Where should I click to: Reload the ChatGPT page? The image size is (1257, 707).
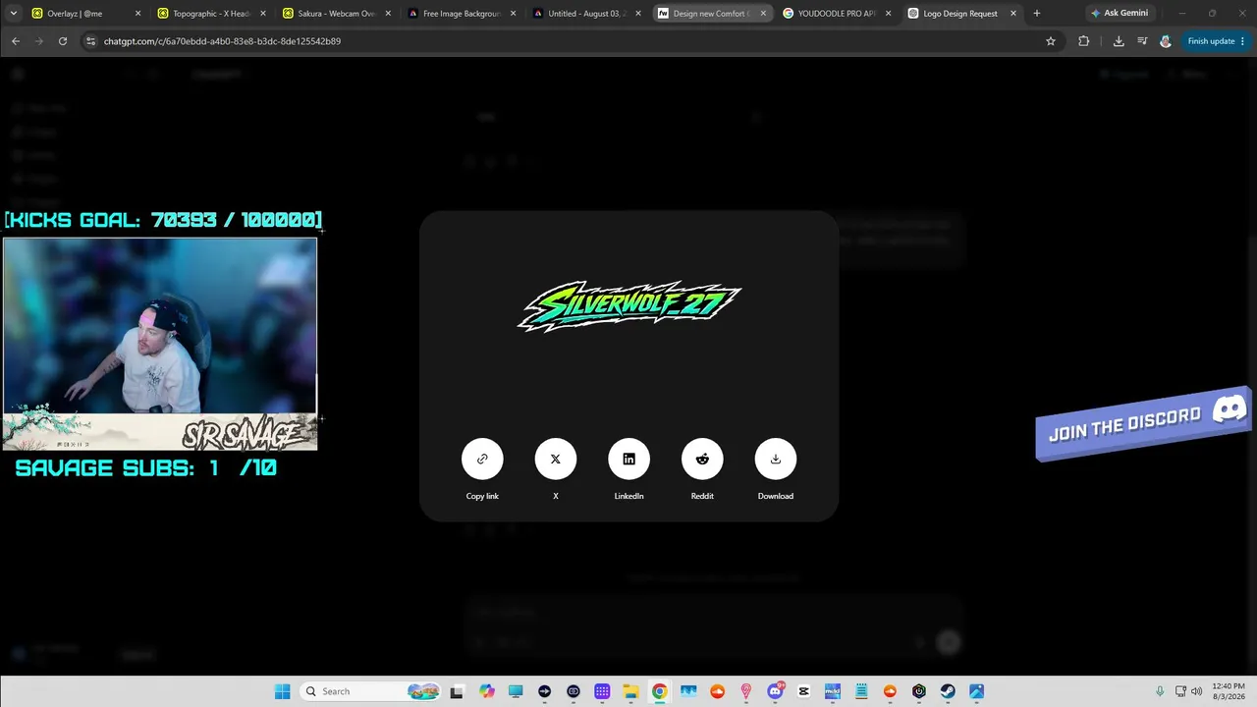point(63,41)
